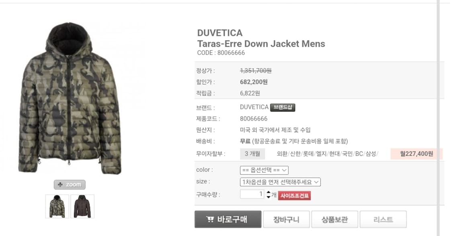The height and width of the screenshot is (236, 452).
Task: Visit the 브랜드샵 brand shop badge
Action: [282, 107]
